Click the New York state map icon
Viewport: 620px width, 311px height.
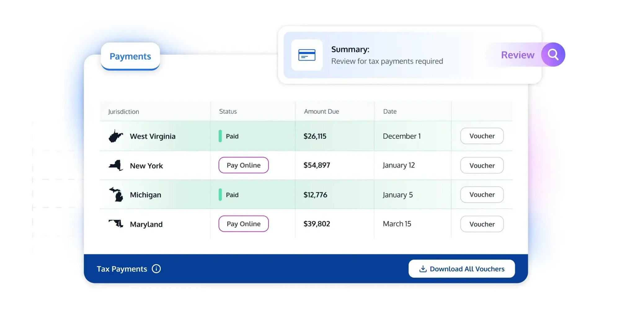[115, 165]
